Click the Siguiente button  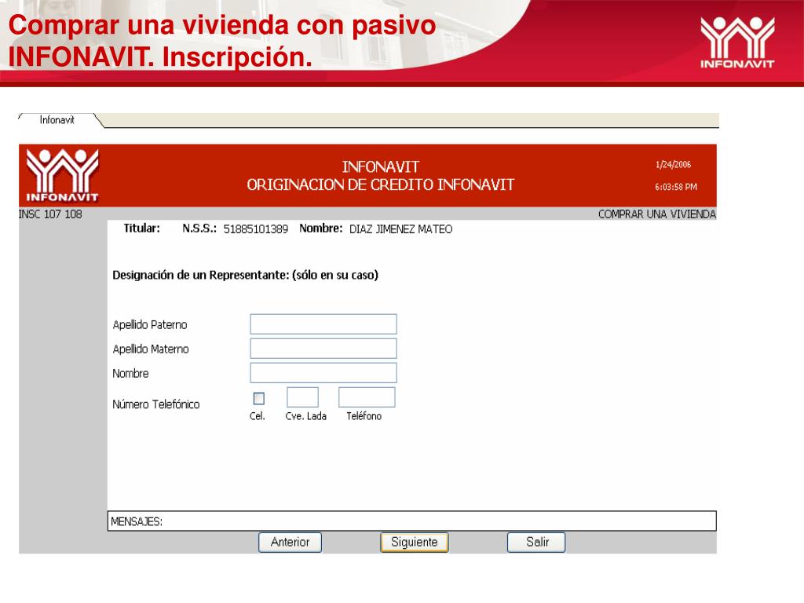coord(415,542)
